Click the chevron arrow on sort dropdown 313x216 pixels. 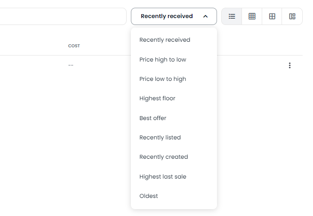[x=205, y=16]
